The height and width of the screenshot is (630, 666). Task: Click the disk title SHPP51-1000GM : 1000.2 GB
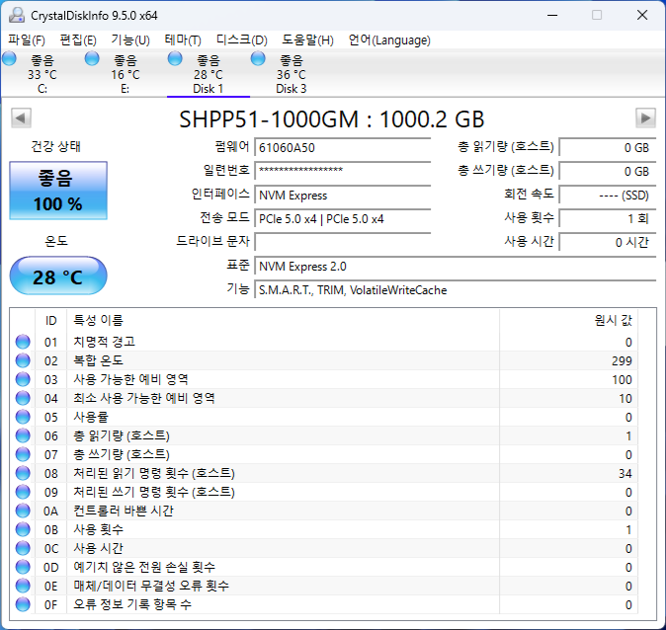click(x=332, y=119)
